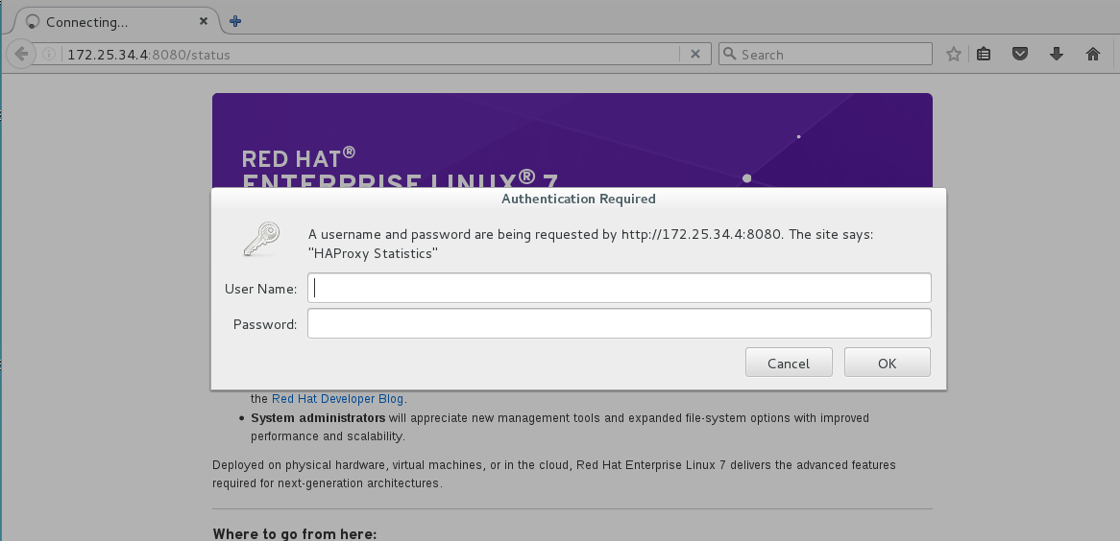Stop loading with the X in address bar

pos(695,55)
